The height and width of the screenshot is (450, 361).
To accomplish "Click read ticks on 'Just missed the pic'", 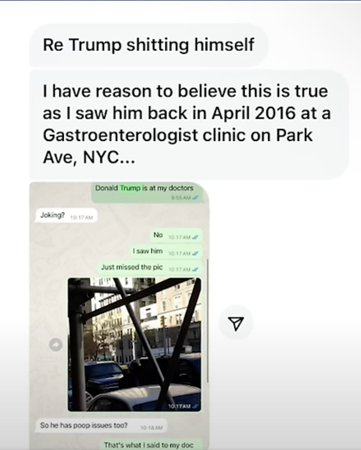I will click(195, 269).
